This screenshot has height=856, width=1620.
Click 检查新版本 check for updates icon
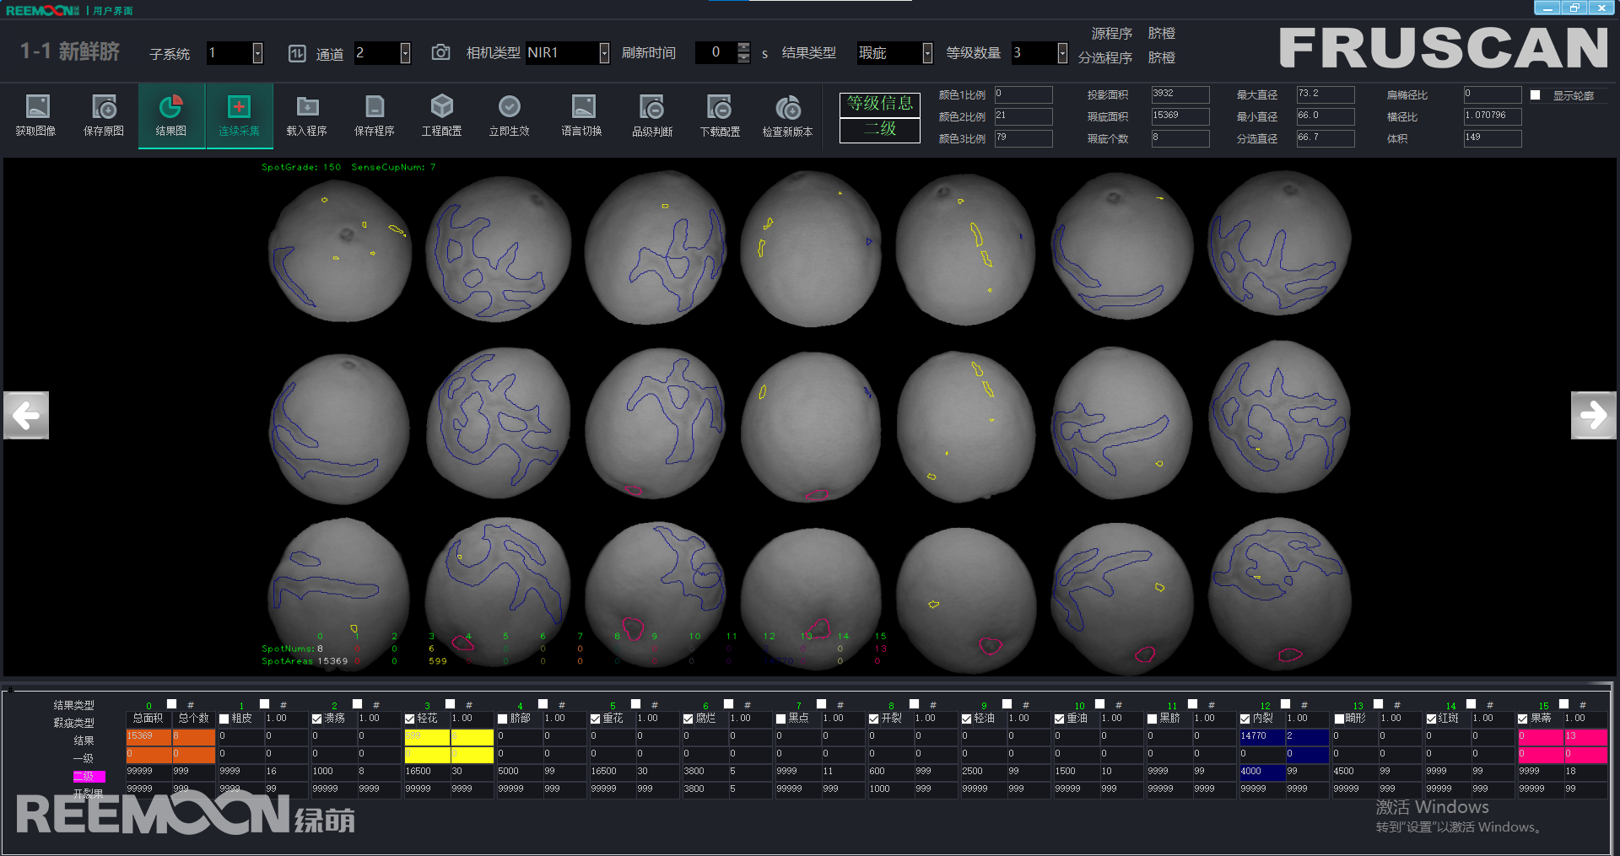pyautogui.click(x=787, y=108)
